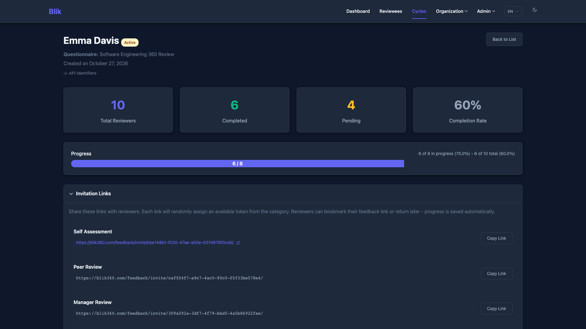586x329 pixels.
Task: Click the Pending count card
Action: click(351, 110)
